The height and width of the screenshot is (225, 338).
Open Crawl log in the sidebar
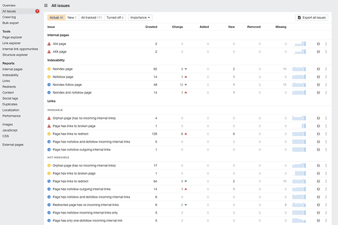9,17
